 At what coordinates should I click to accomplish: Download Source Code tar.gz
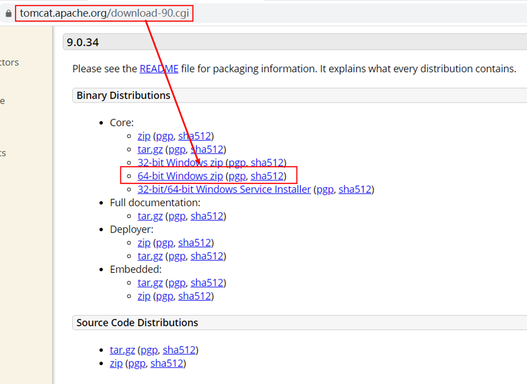click(122, 350)
